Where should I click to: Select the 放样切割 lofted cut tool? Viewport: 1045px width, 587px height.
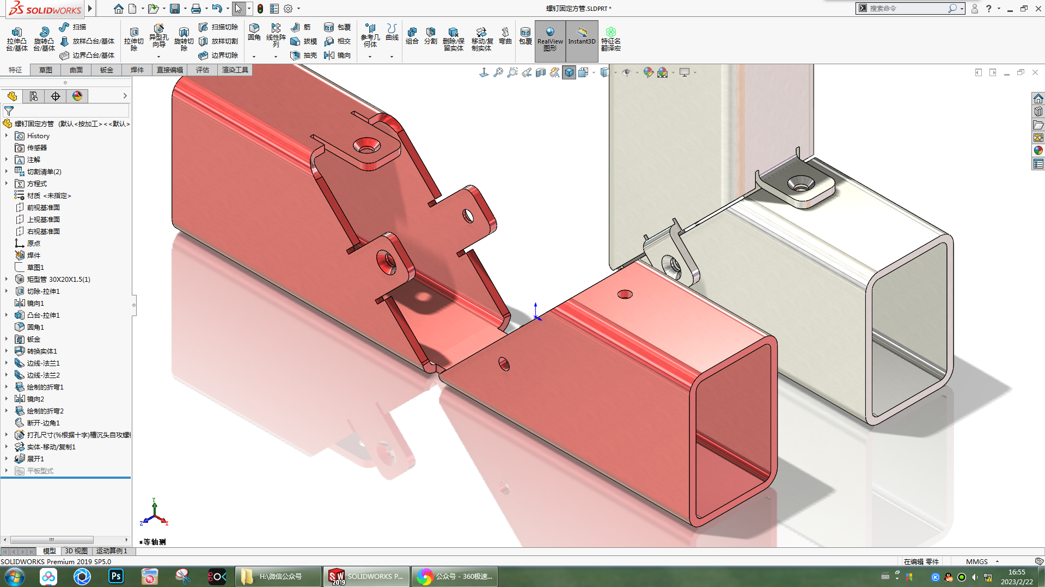point(218,41)
